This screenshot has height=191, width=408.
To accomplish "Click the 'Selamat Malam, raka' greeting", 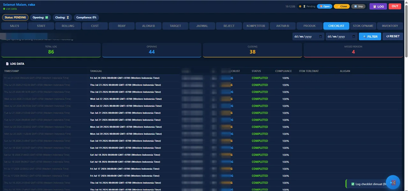I will pos(19,5).
